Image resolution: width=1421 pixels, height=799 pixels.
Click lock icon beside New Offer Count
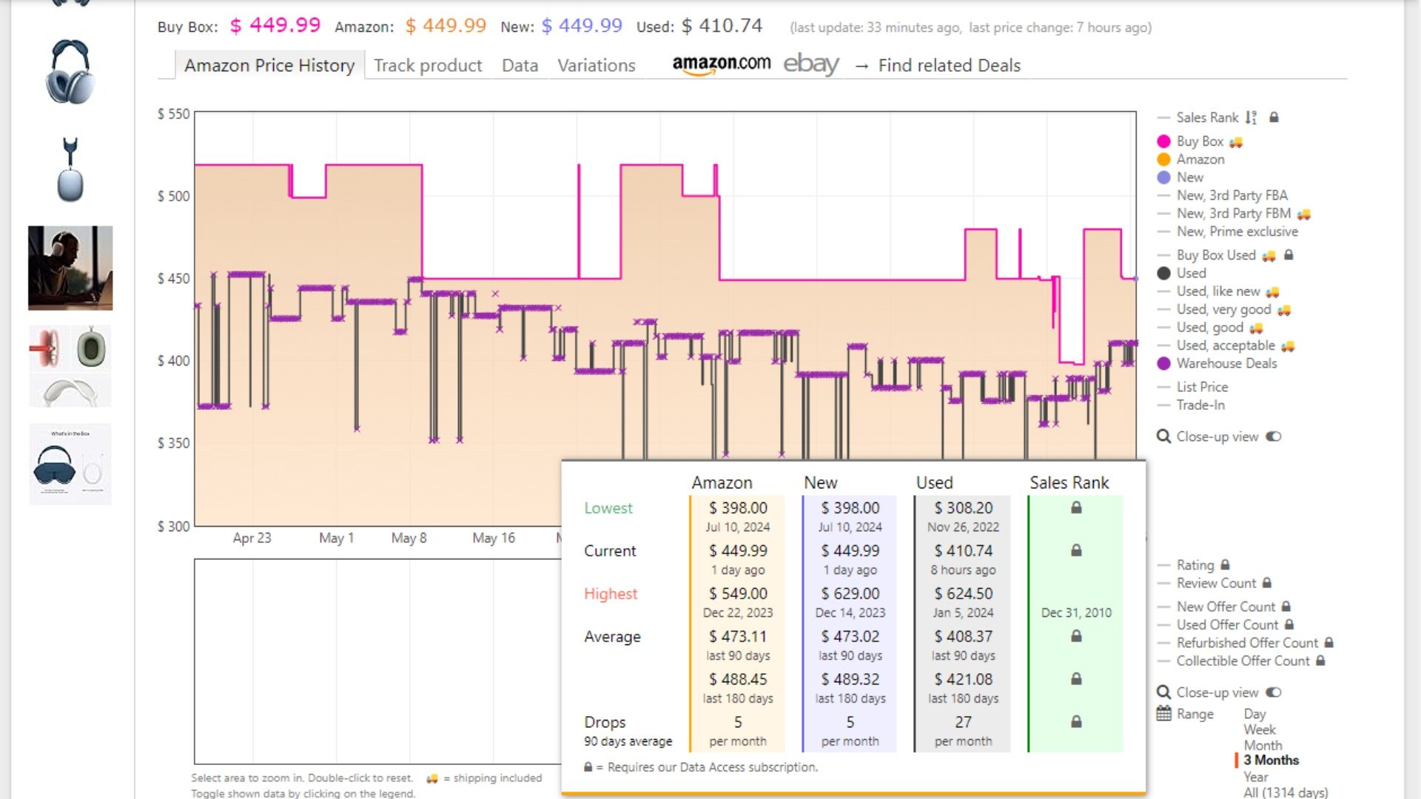pyautogui.click(x=1286, y=607)
